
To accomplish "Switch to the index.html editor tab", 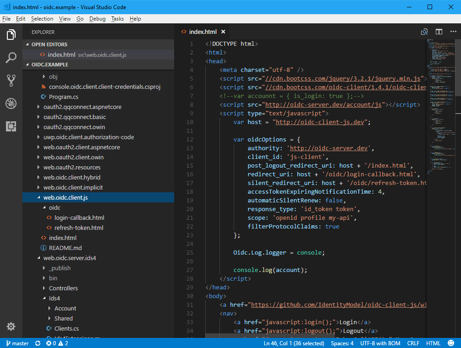I will (203, 32).
